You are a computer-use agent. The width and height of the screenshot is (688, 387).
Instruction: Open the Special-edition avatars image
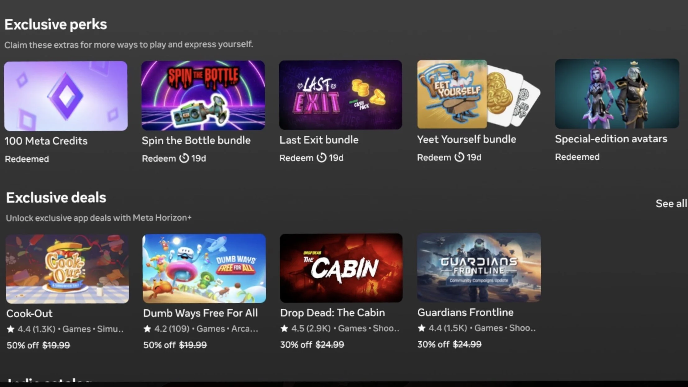click(x=617, y=93)
